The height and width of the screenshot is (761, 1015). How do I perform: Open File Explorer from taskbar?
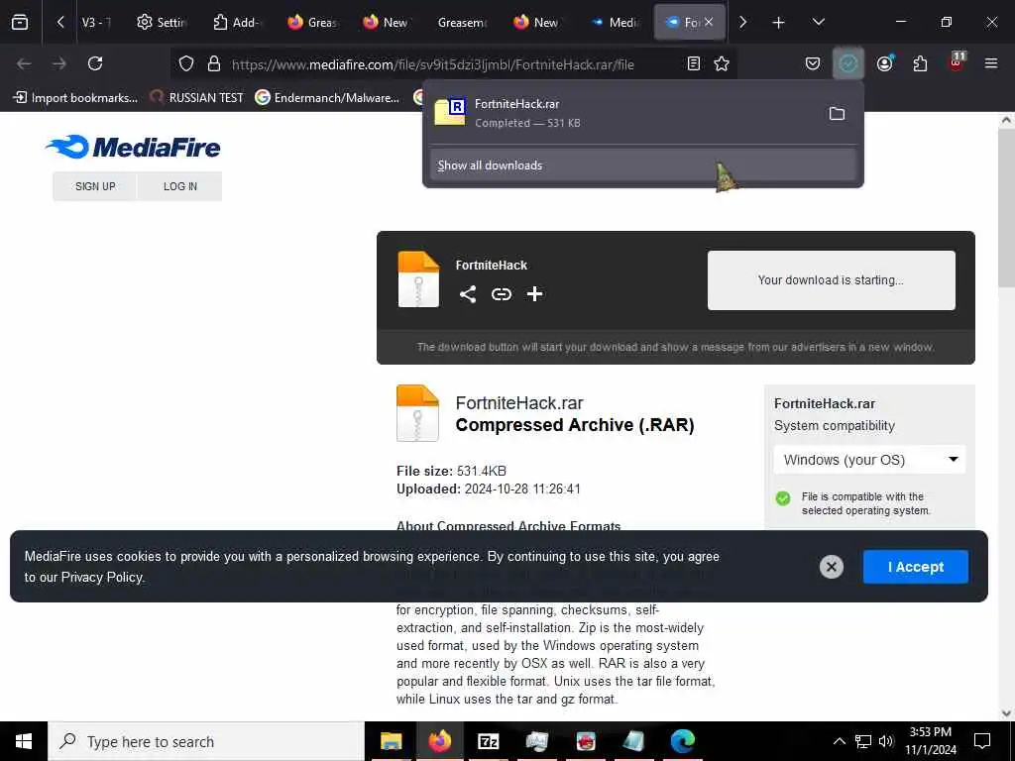(391, 741)
